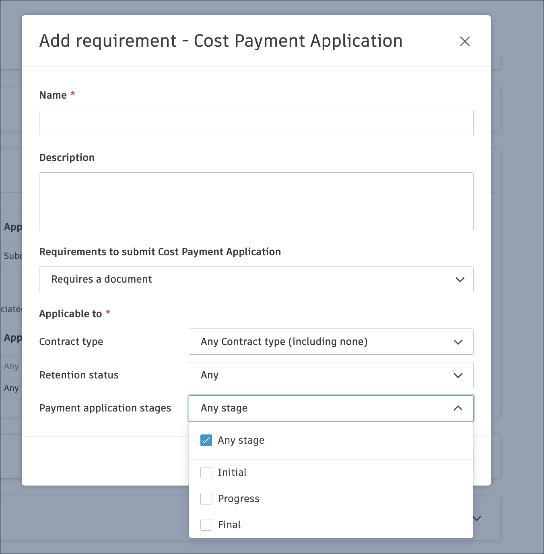544x554 pixels.
Task: Click the Name input field
Action: (256, 123)
